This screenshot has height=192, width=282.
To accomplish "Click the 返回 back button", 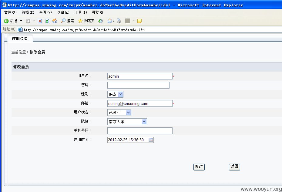I will [234, 167].
